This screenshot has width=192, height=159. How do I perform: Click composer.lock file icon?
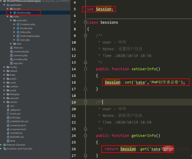(8, 129)
